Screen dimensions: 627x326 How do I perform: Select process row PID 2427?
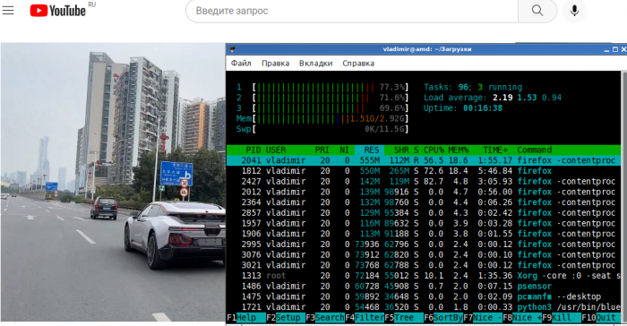pos(424,181)
